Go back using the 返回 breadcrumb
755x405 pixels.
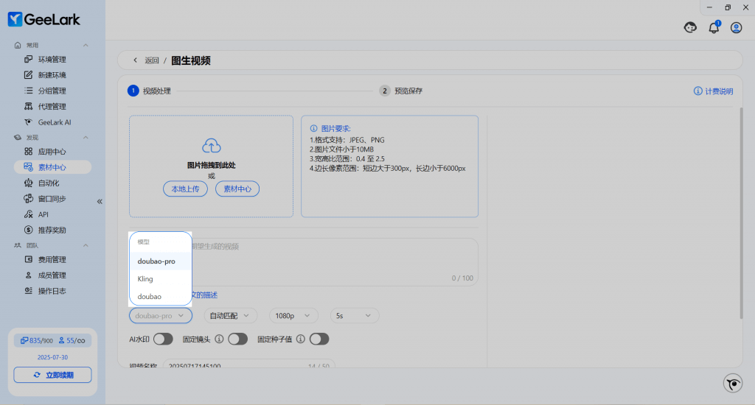click(146, 60)
